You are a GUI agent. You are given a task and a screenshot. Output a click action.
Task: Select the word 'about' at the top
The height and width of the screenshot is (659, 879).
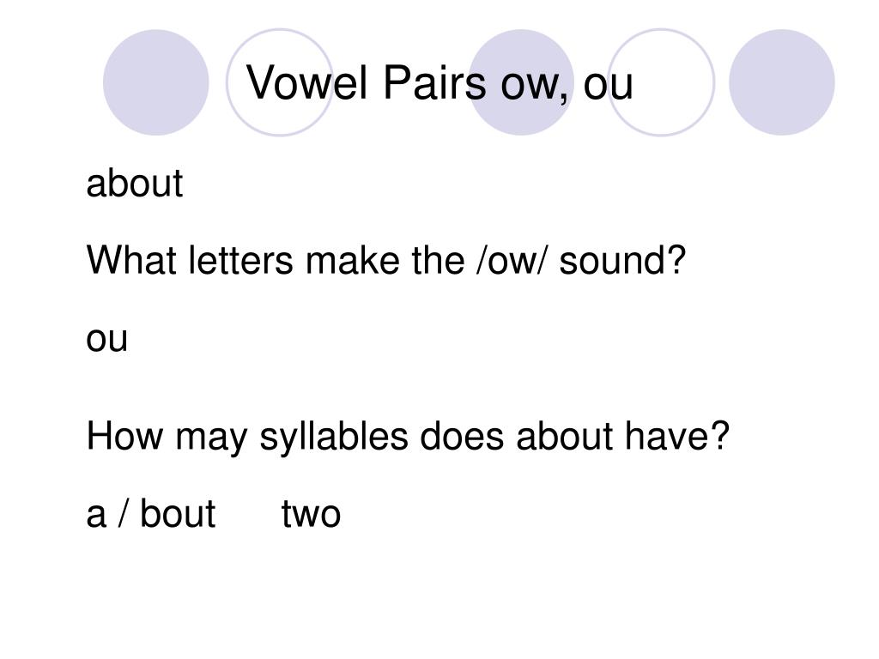(x=135, y=183)
